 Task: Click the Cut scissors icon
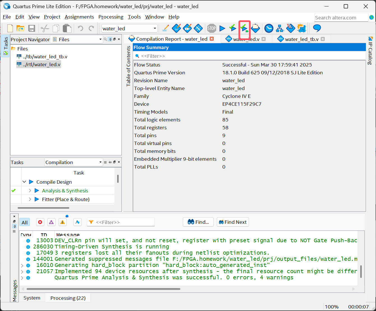click(x=45, y=28)
